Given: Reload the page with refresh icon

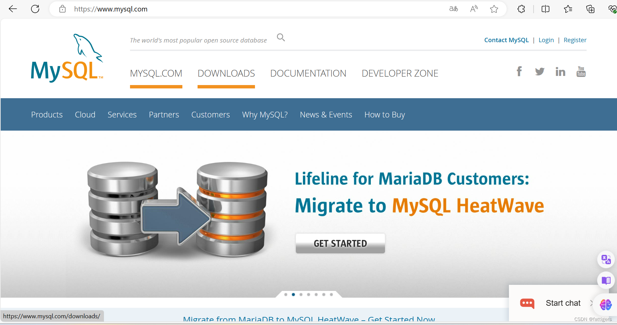Looking at the screenshot, I should [x=35, y=9].
